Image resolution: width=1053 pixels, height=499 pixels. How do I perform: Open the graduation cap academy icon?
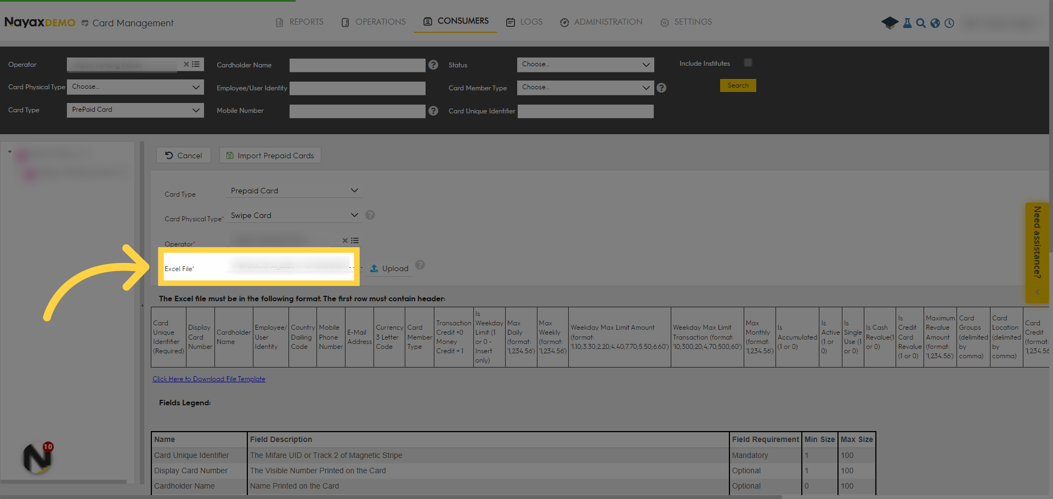pyautogui.click(x=890, y=23)
